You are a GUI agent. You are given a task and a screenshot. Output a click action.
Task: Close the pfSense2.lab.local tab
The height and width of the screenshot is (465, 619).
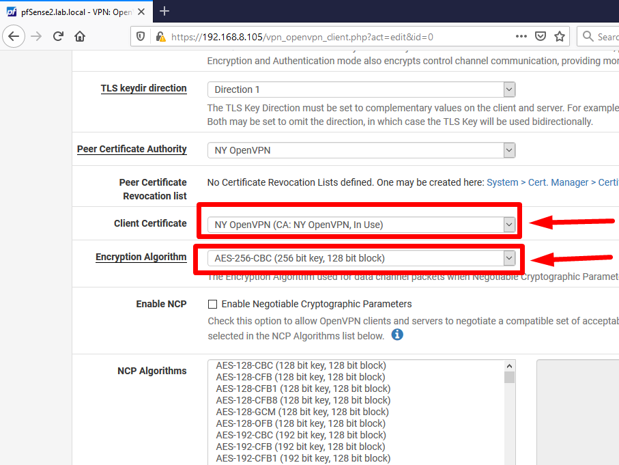(141, 12)
